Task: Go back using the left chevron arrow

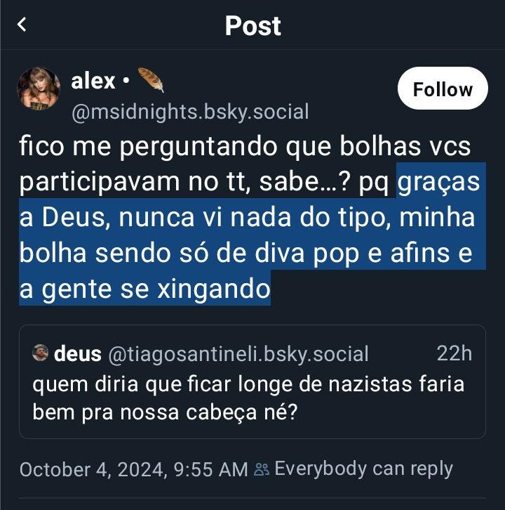Action: click(x=22, y=25)
